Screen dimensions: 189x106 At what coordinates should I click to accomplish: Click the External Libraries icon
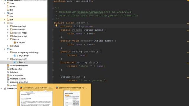click(x=5, y=88)
